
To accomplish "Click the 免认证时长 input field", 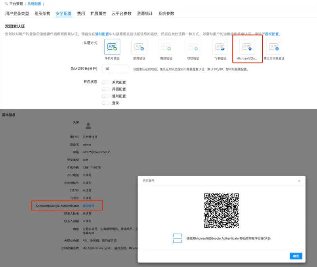I will tap(115, 69).
